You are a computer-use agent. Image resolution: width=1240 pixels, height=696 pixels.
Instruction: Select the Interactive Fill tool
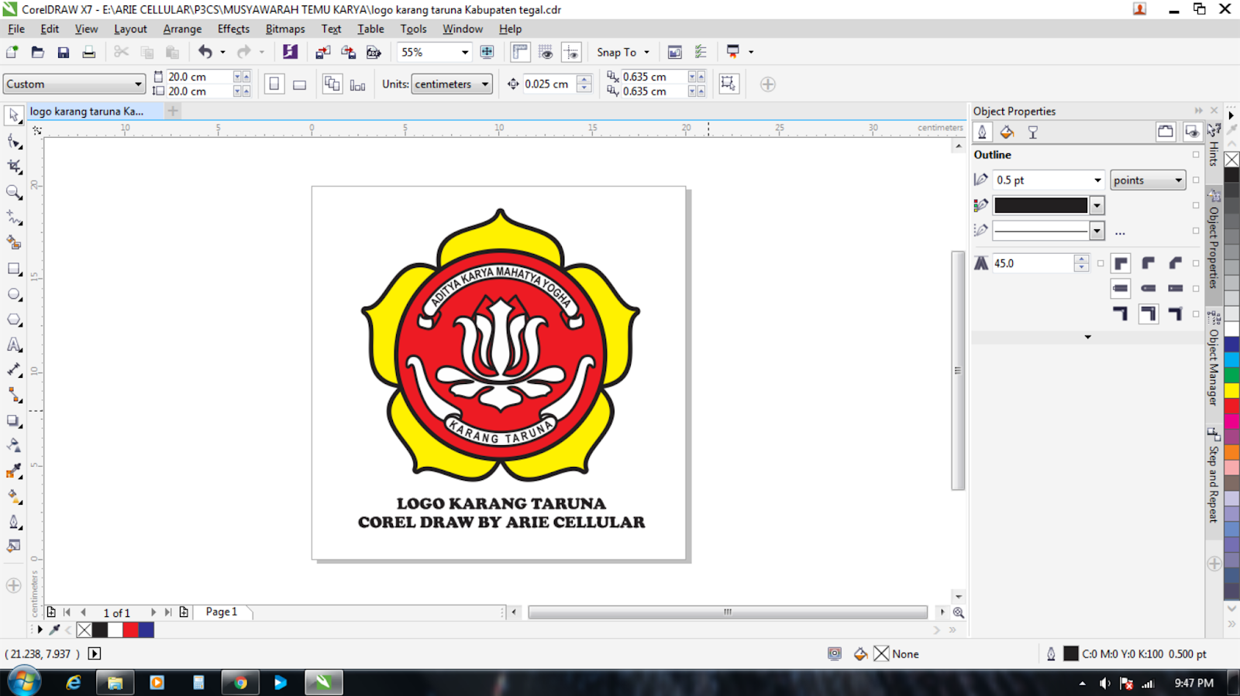pyautogui.click(x=14, y=496)
